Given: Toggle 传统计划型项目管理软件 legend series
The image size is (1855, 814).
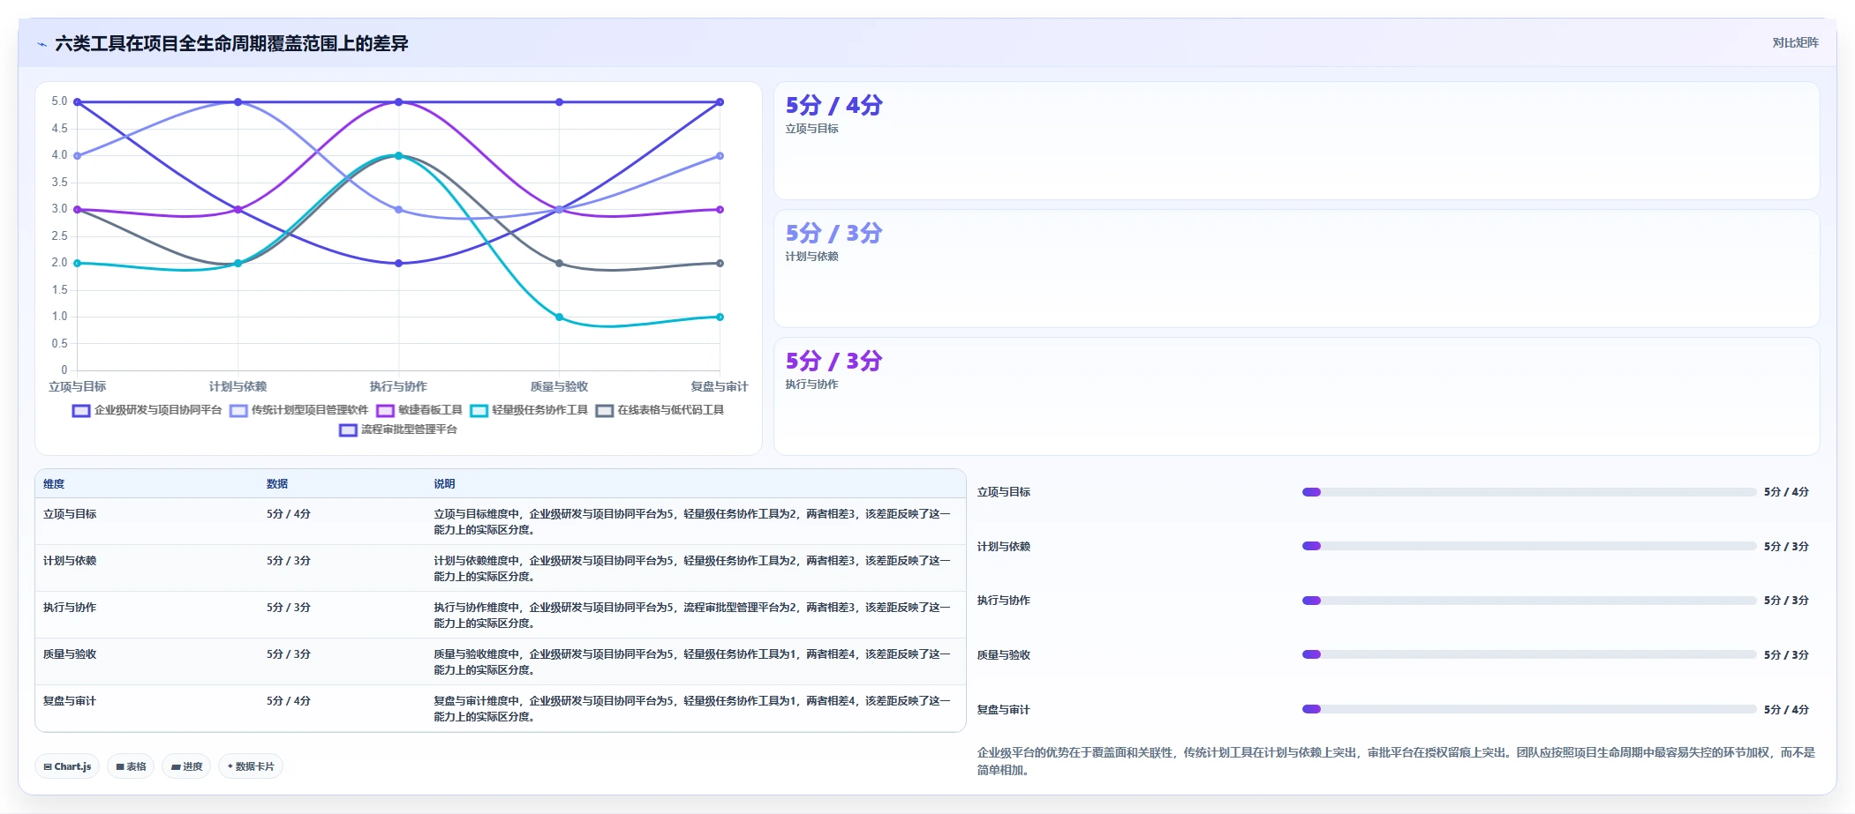Looking at the screenshot, I should tap(298, 410).
